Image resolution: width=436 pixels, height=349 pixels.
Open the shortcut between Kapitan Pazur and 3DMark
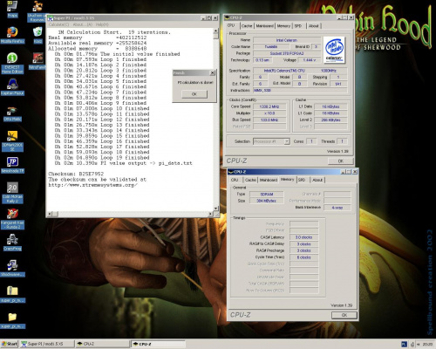12,113
